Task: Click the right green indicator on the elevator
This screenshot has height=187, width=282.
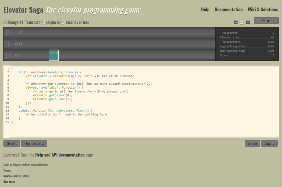Action: pos(57,52)
